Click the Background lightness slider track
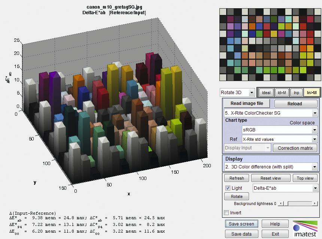The width and height of the screenshot is (322, 239). click(x=298, y=204)
